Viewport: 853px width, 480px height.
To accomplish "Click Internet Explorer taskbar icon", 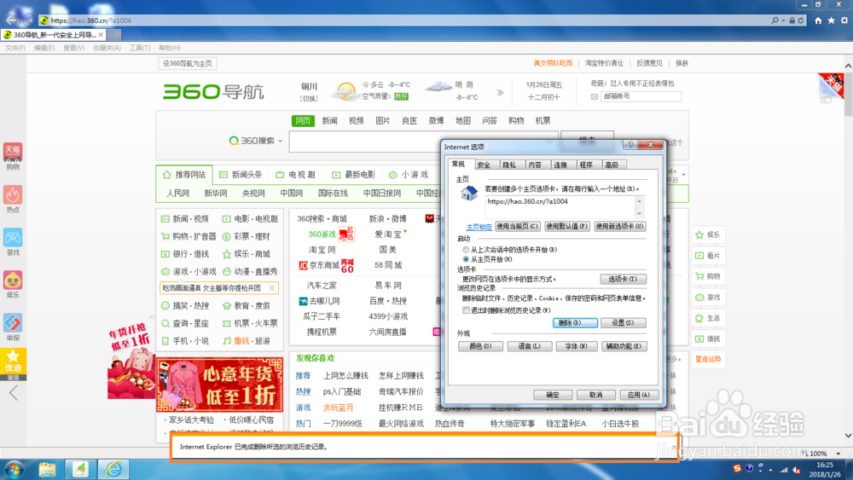I will pos(113,469).
